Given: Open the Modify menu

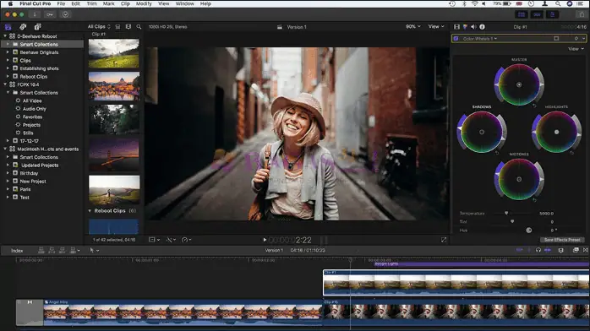Looking at the screenshot, I should point(144,3).
